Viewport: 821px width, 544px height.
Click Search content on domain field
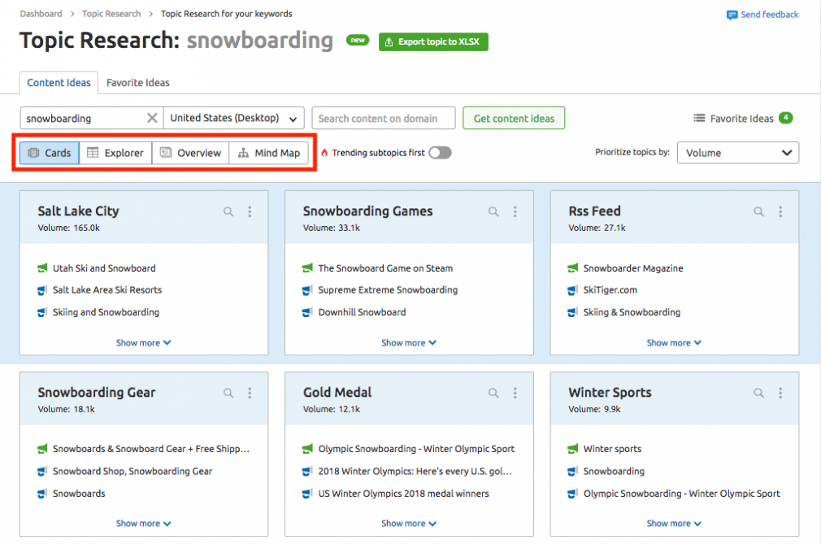[384, 119]
